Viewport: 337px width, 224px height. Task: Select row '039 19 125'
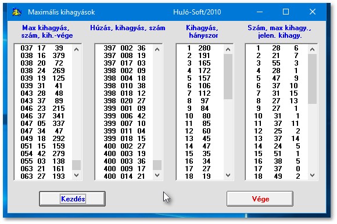point(43,78)
